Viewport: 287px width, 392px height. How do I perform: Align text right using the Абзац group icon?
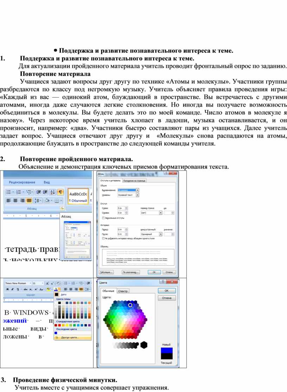[22, 200]
